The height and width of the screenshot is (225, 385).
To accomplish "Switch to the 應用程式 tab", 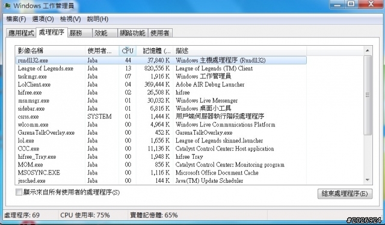I will tap(21, 33).
